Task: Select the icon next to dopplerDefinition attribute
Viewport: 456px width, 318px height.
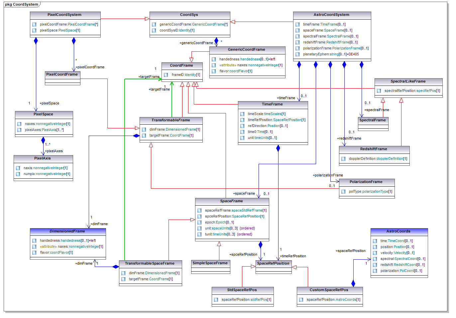Action: pyautogui.click(x=343, y=159)
